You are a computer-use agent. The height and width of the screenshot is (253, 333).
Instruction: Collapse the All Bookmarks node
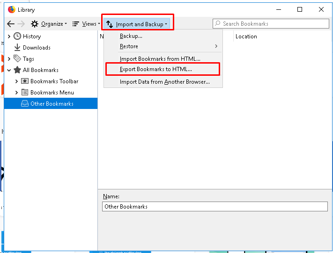click(9, 70)
